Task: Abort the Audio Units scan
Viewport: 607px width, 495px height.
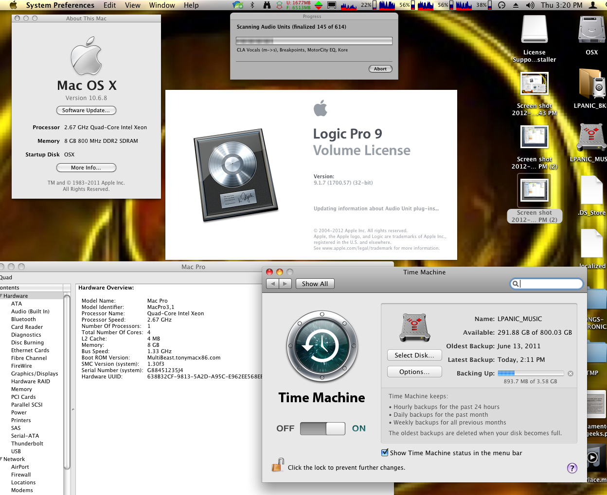Action: tap(380, 68)
